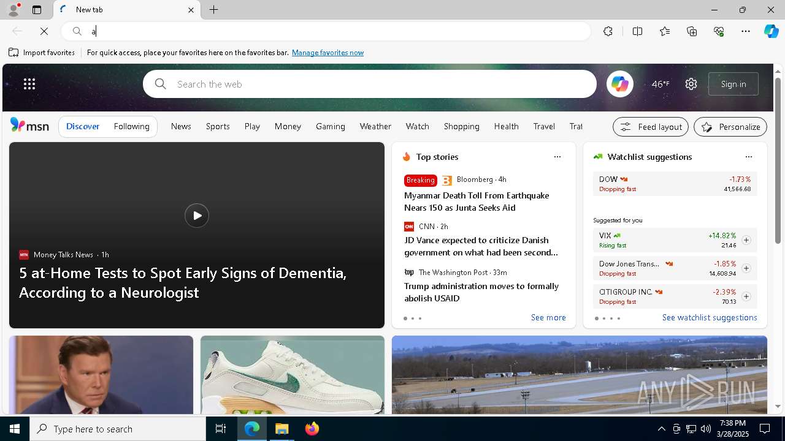
Task: Click the Personalize button
Action: click(730, 127)
